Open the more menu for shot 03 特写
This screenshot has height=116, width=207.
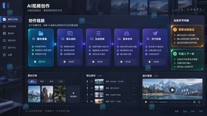134,95
